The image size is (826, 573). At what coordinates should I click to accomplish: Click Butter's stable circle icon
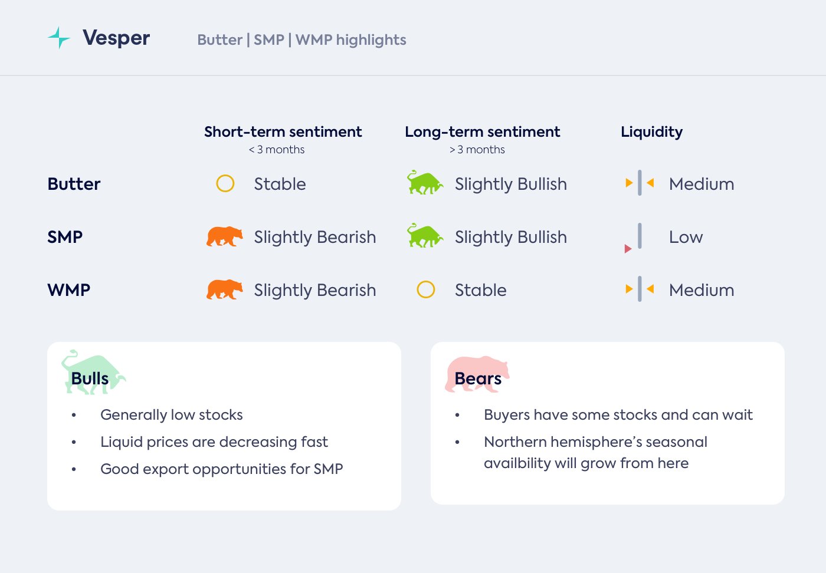tap(225, 183)
